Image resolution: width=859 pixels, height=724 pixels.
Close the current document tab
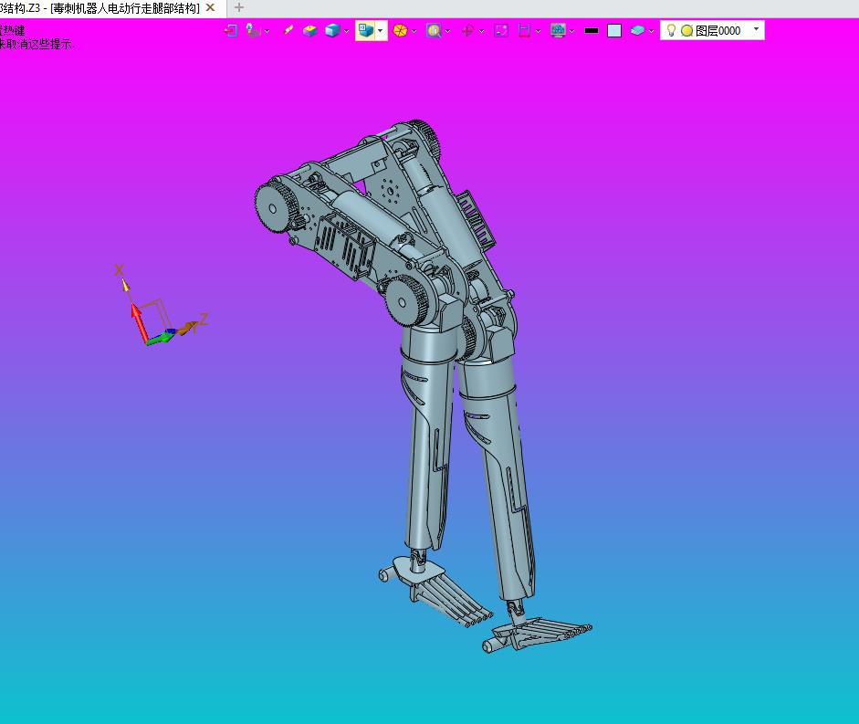tap(210, 7)
